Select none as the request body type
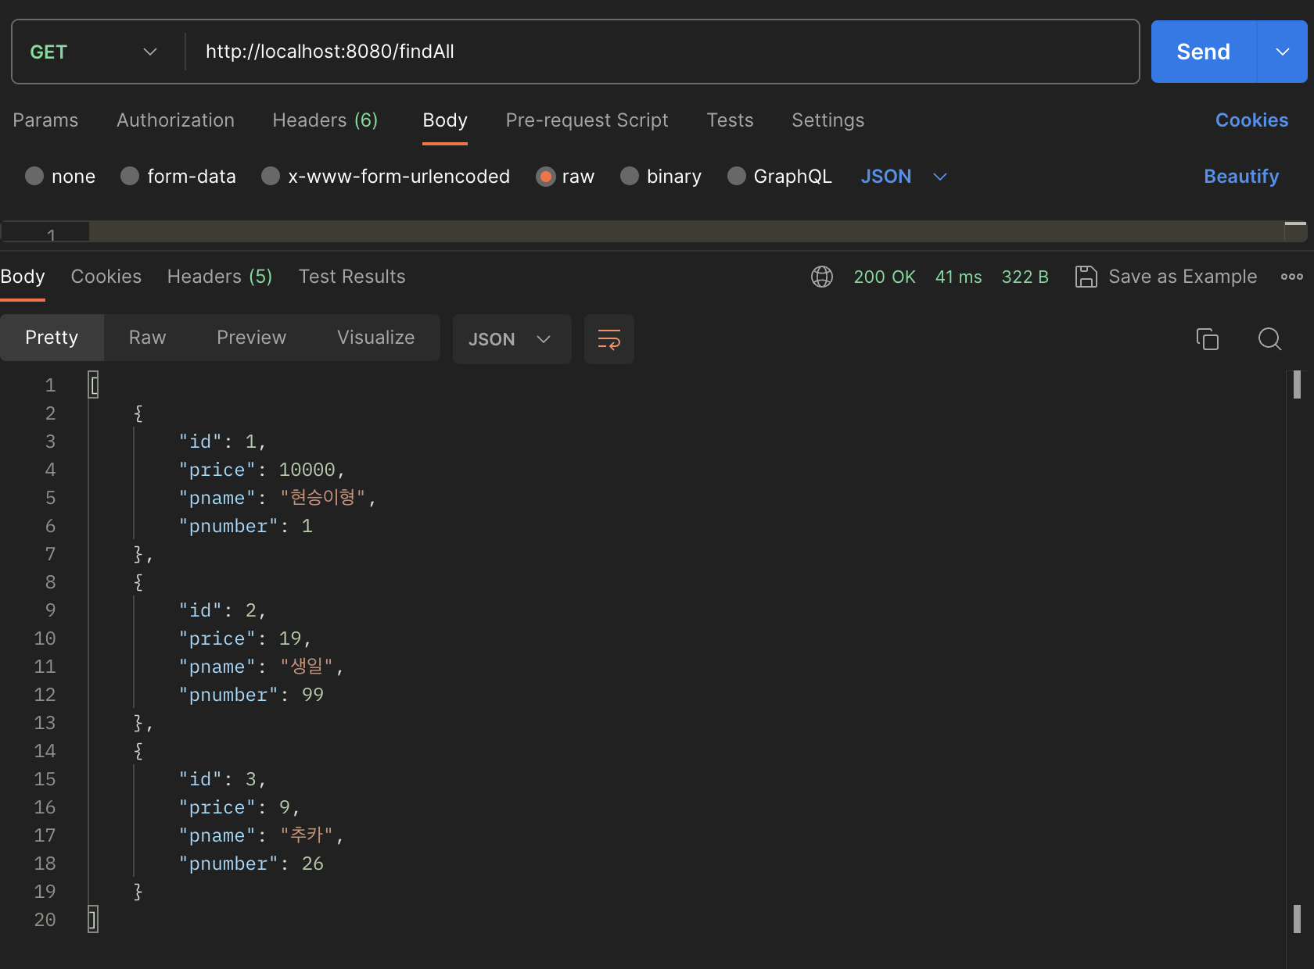 tap(60, 176)
